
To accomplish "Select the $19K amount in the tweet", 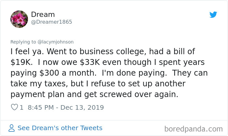I will click(x=21, y=62).
